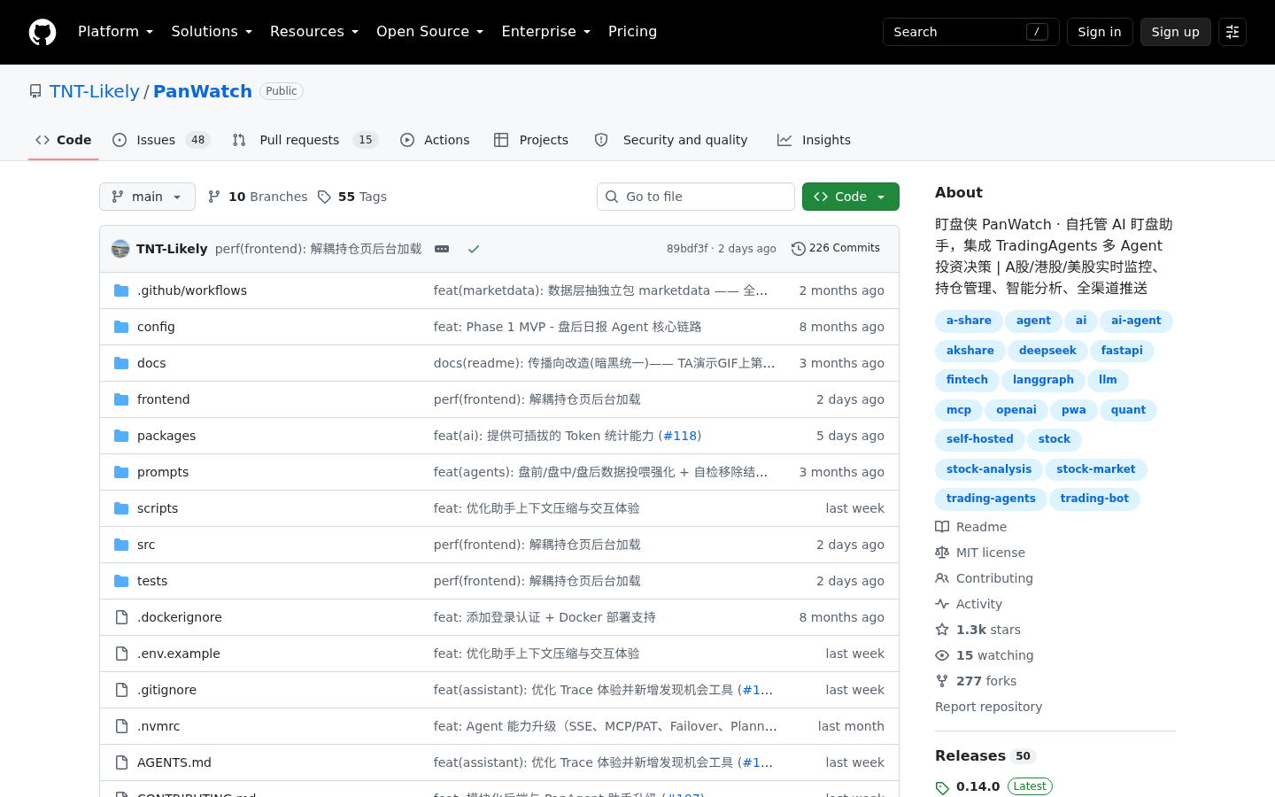Open the main branch selector dropdown
1275x797 pixels.
point(147,197)
